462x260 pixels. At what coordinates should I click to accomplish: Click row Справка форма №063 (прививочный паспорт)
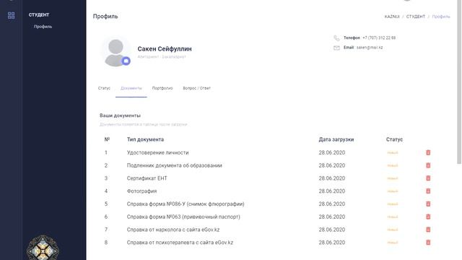[268, 217]
